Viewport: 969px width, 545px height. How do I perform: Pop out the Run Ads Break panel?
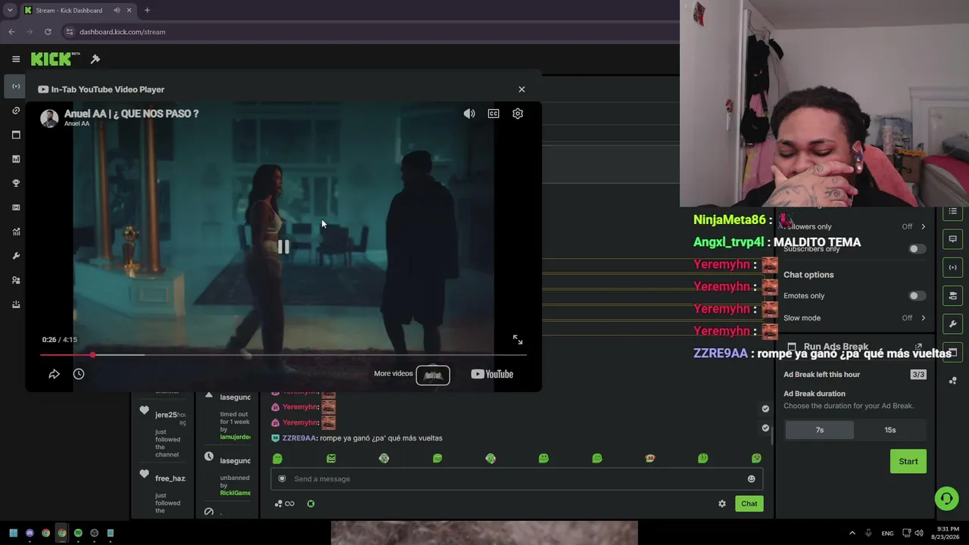pyautogui.click(x=918, y=347)
